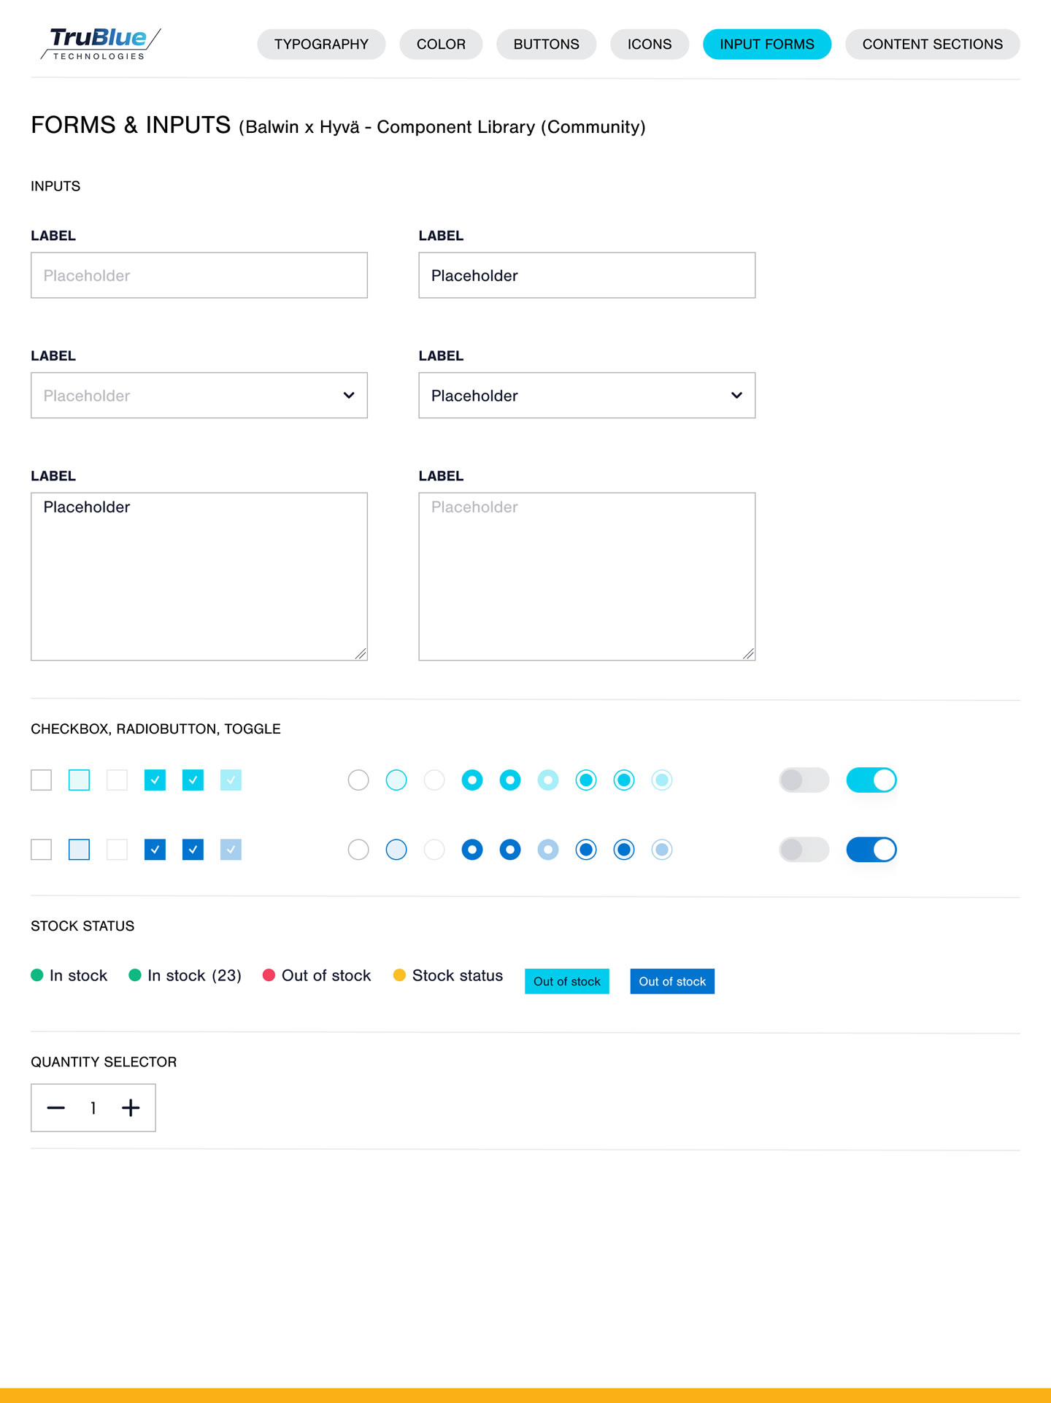Click the dark blue 'Out of stock' badge

[x=672, y=981]
